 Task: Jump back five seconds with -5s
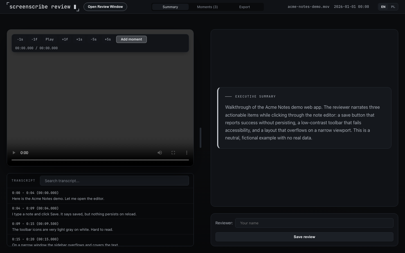point(94,39)
